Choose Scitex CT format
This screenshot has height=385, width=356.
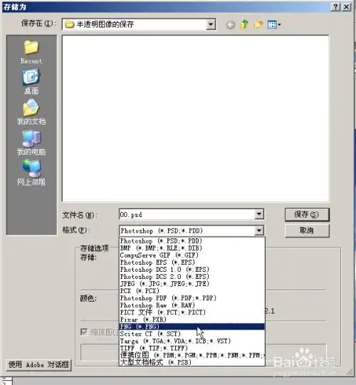192,334
